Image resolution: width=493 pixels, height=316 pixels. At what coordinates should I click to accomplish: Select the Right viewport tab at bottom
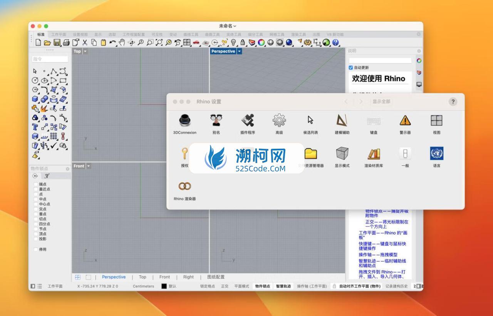point(188,277)
